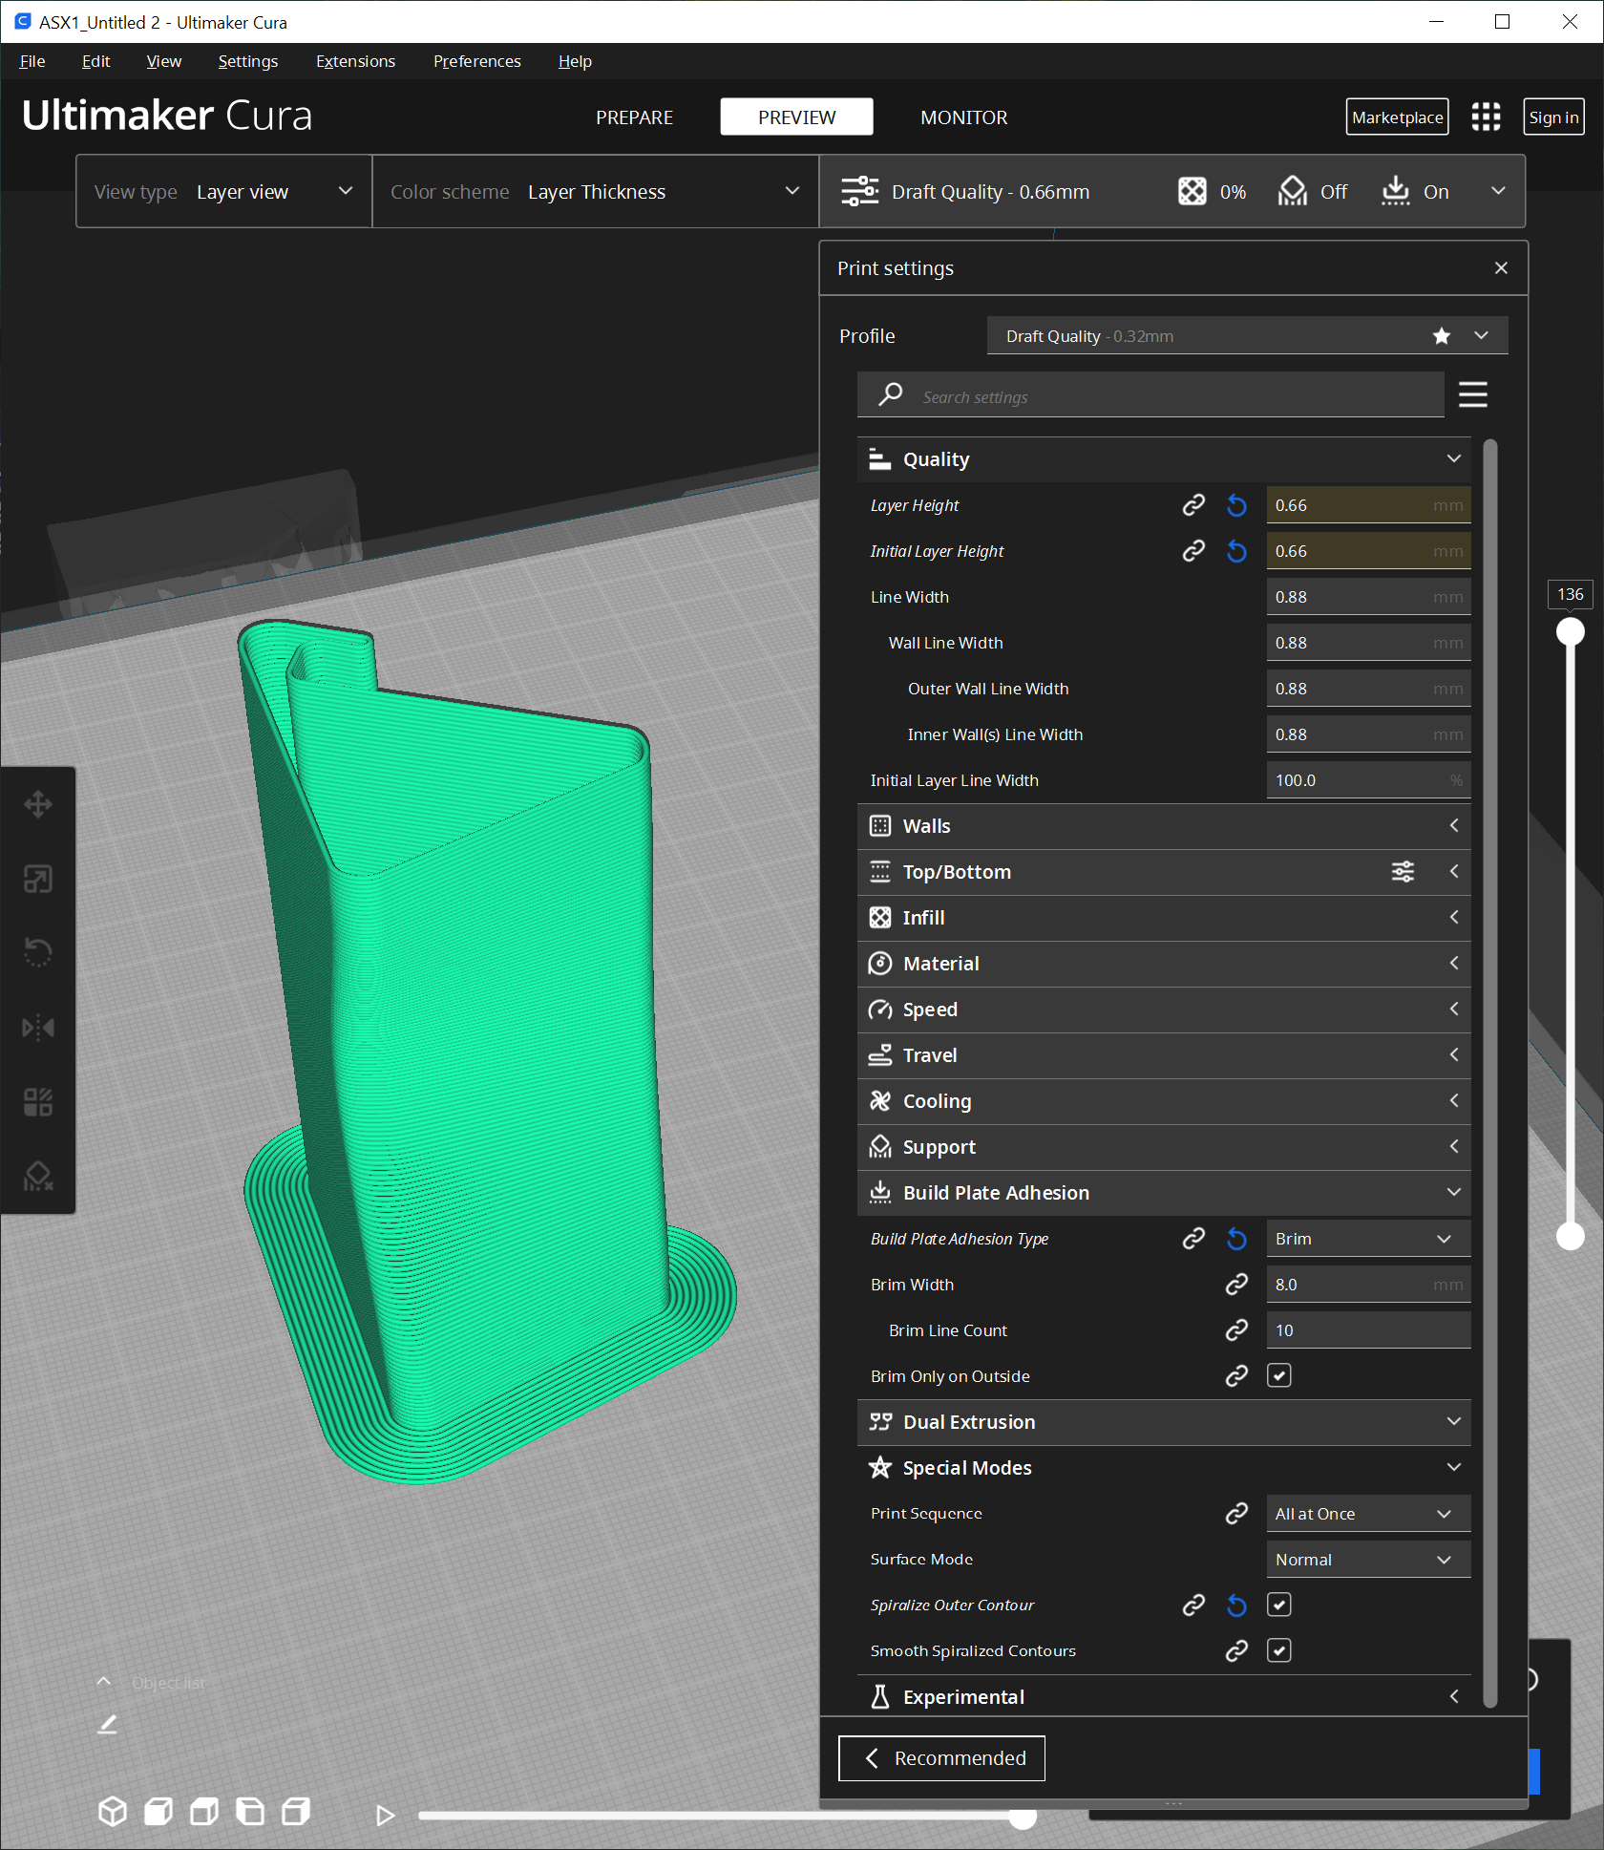
Task: Click layer slider top handle
Action: [1571, 631]
